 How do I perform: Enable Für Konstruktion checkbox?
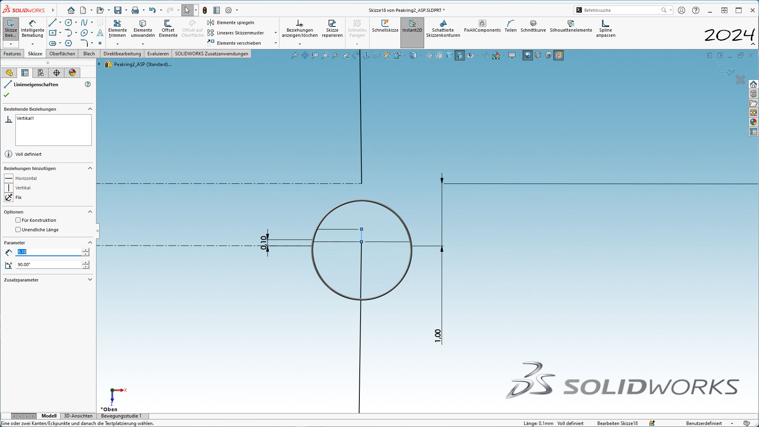tap(18, 220)
